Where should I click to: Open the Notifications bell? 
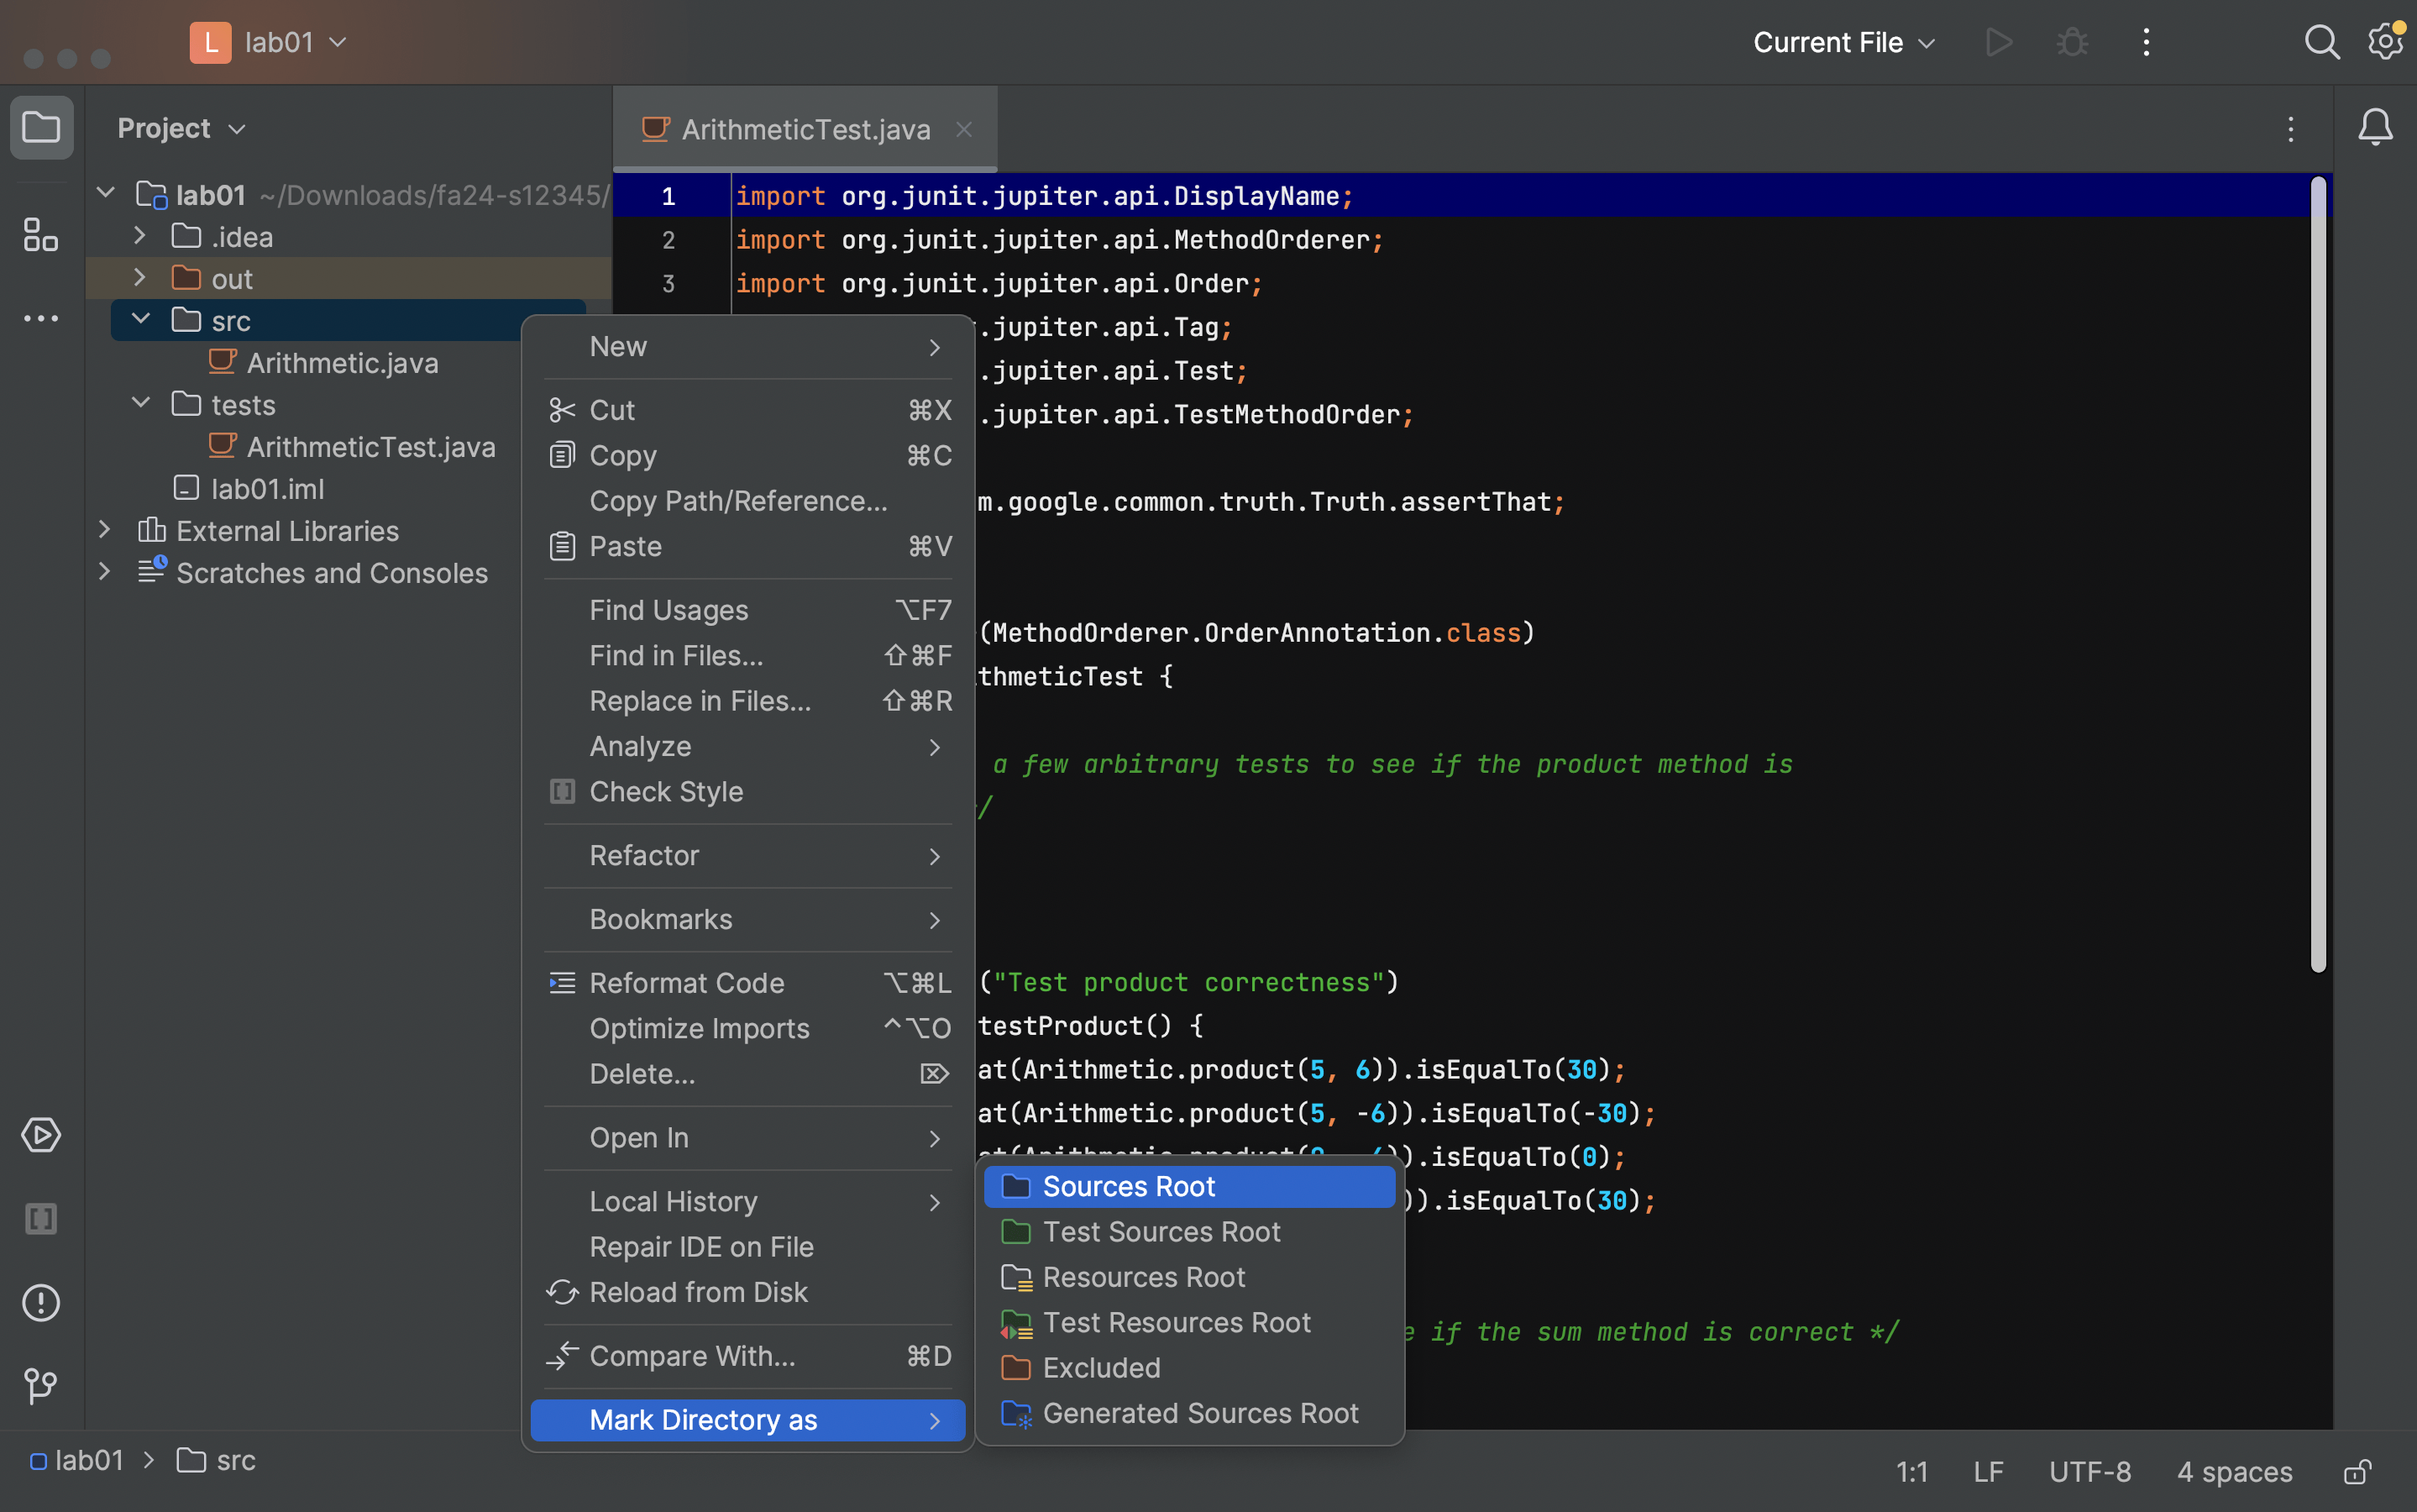click(x=2374, y=127)
